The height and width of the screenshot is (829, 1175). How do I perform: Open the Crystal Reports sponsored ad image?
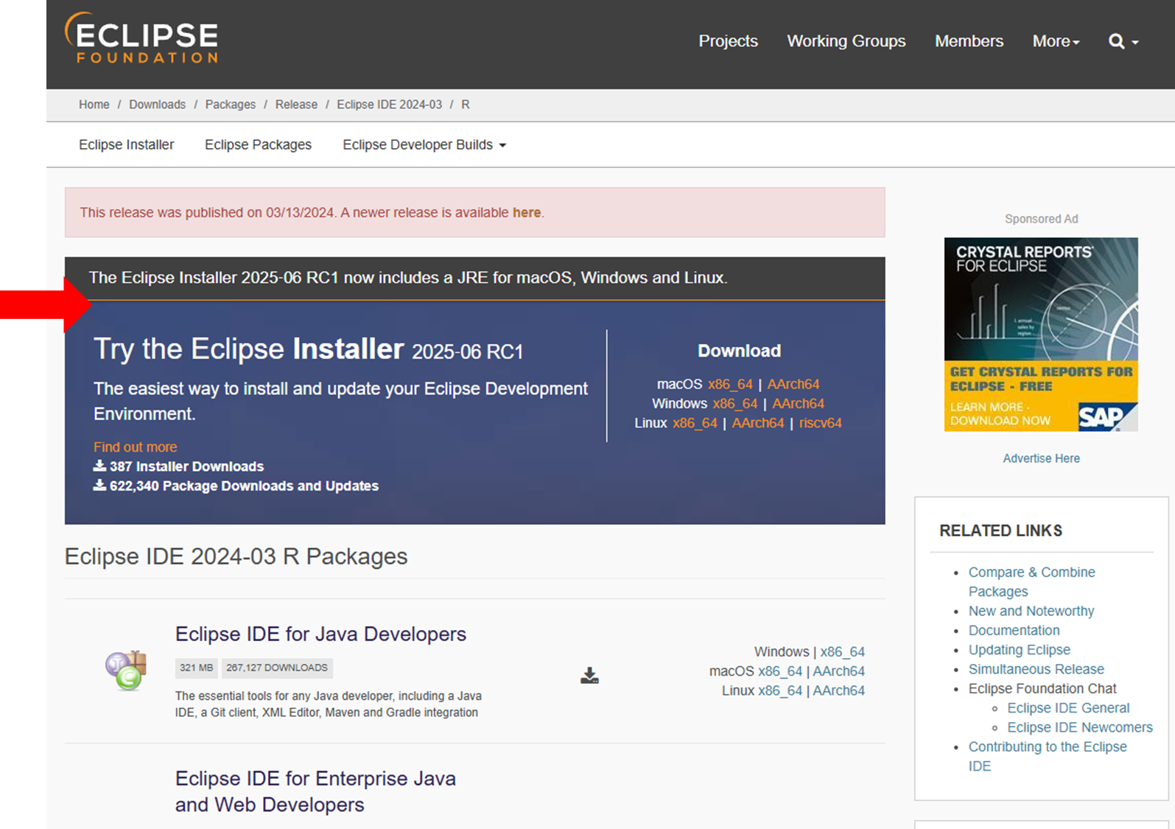(1041, 334)
